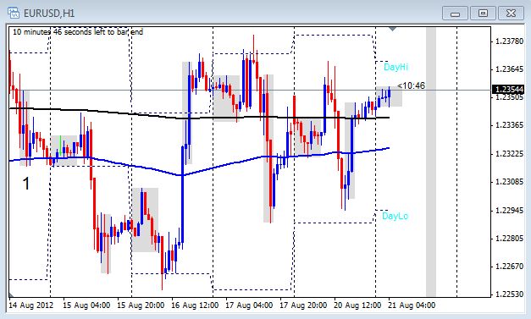Viewport: 531px width, 319px height.
Task: Click the current price tag 1.23544
Action: [509, 90]
